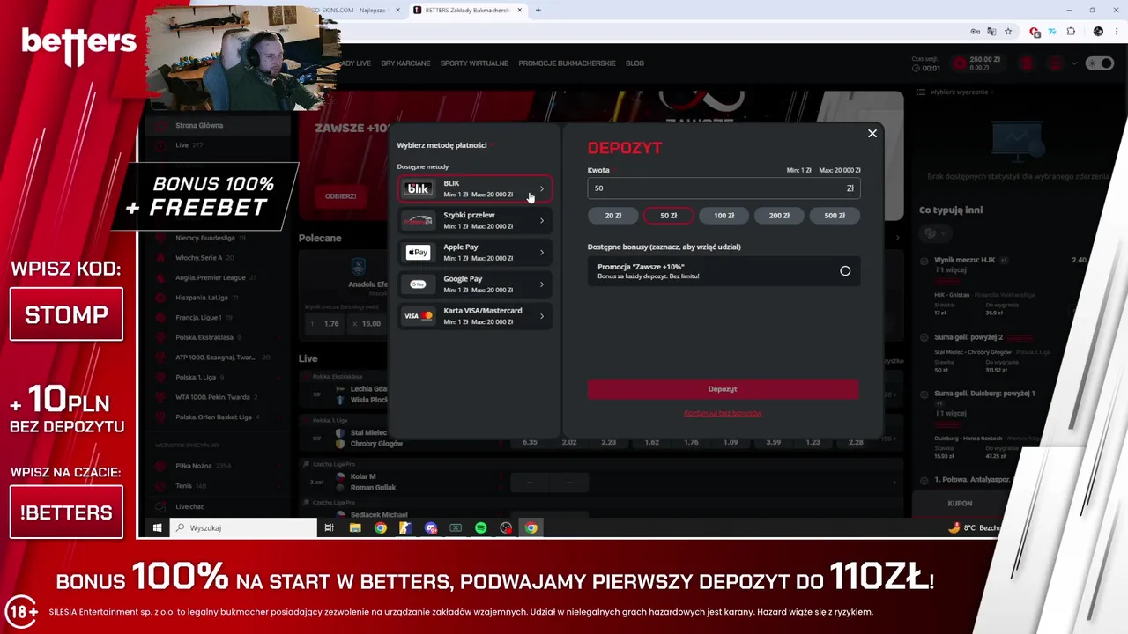This screenshot has width=1128, height=634.
Task: Expand the Szybki przelew chevron
Action: point(542,221)
